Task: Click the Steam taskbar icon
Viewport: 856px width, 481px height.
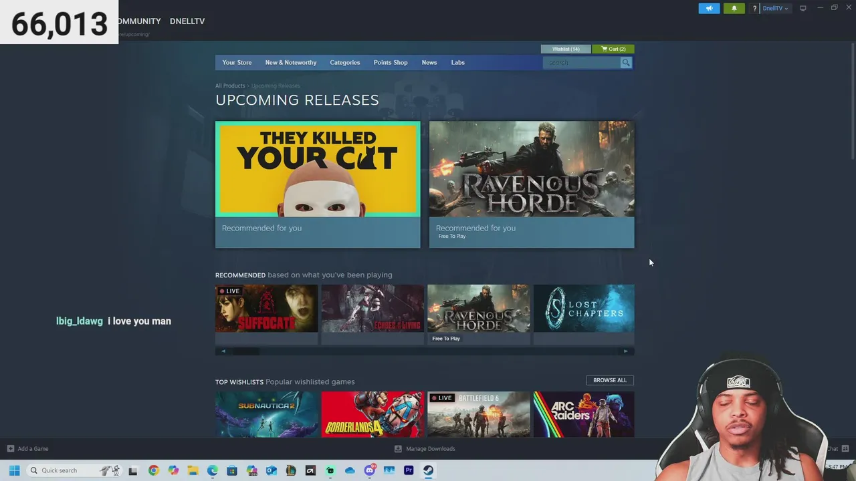Action: 429,470
